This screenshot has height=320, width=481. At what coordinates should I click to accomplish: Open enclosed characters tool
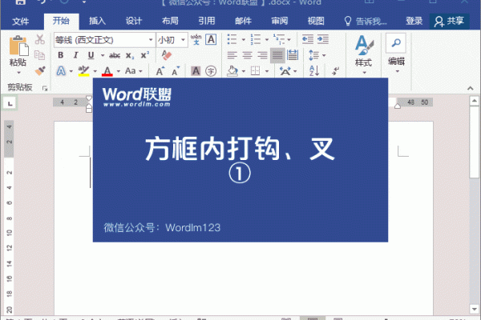(211, 71)
